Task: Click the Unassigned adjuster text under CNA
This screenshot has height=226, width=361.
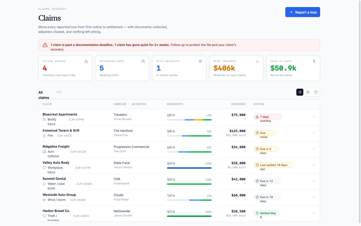Action: (121, 184)
